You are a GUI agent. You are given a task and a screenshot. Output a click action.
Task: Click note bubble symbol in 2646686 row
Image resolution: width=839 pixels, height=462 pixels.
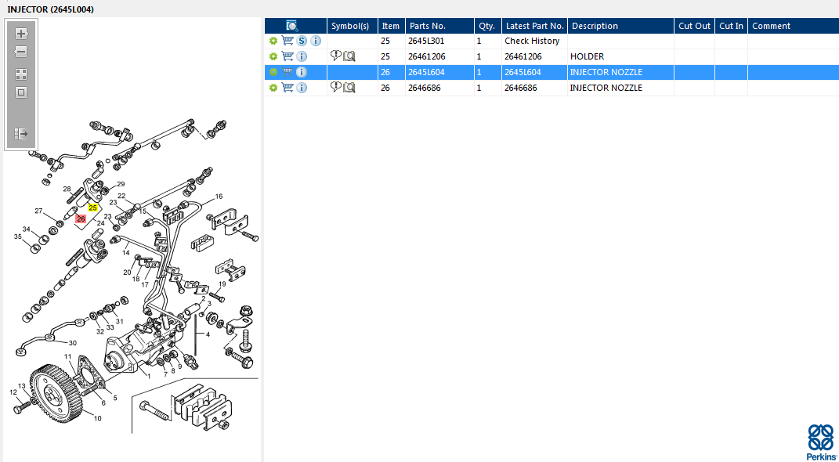coord(336,87)
